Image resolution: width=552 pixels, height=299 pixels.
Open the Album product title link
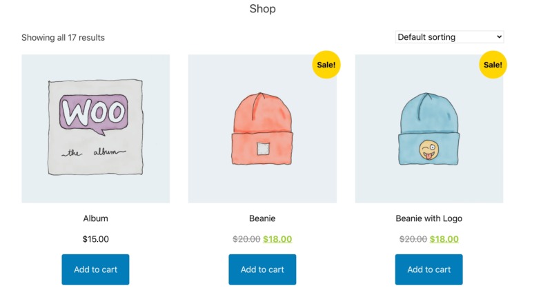click(95, 218)
